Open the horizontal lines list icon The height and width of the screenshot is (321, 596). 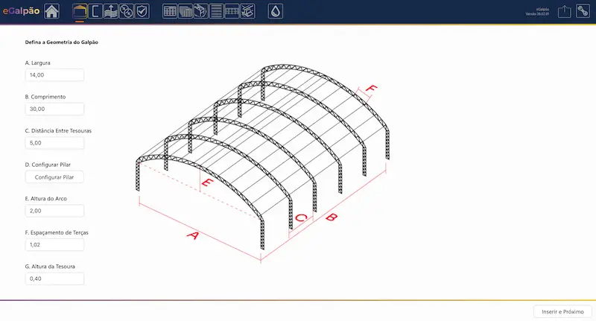(x=216, y=11)
